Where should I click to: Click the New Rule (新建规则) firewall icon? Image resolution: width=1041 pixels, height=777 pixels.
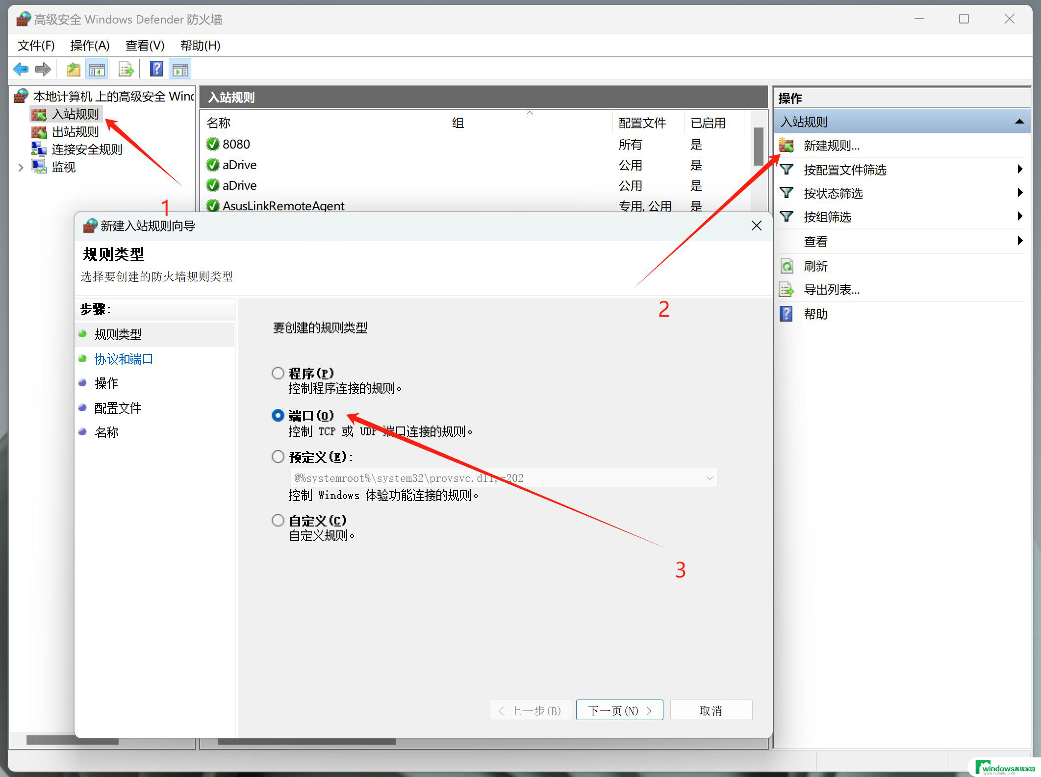point(787,146)
